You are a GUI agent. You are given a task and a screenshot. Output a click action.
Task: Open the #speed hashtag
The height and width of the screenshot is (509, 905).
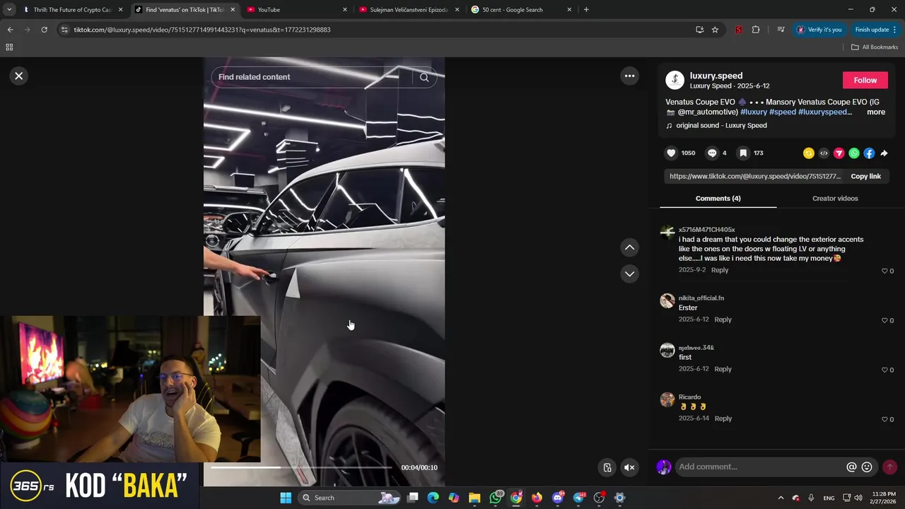[x=782, y=112]
